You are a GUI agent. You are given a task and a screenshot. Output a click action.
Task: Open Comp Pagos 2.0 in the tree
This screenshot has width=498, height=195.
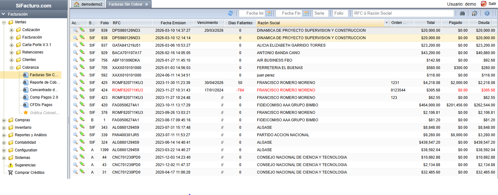[x=44, y=97]
